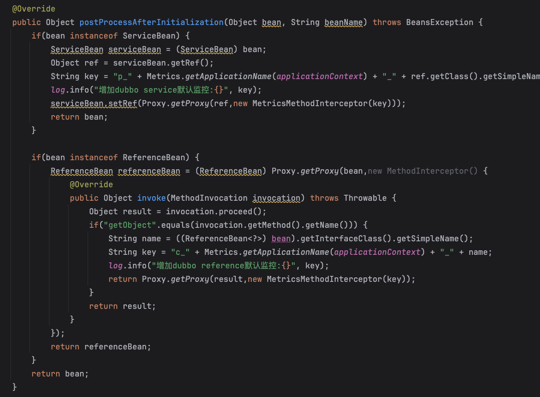Click the underlined invocation parameter
Image resolution: width=540 pixels, height=397 pixels.
(276, 198)
